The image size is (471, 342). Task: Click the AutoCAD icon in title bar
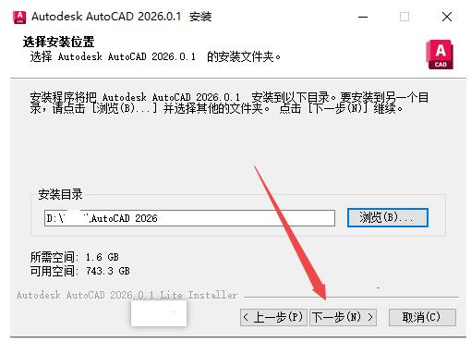(19, 17)
